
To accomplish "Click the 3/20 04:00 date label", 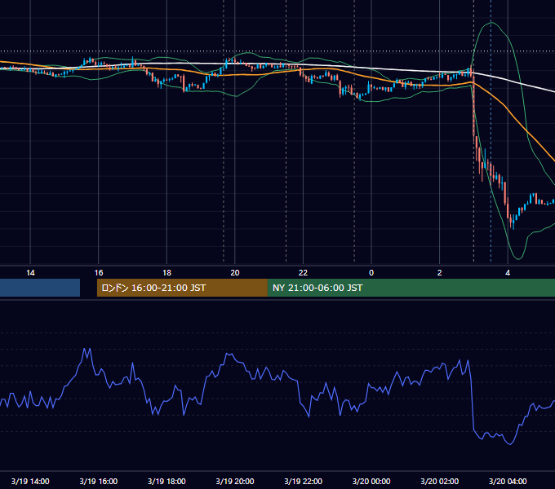I will coord(508,481).
